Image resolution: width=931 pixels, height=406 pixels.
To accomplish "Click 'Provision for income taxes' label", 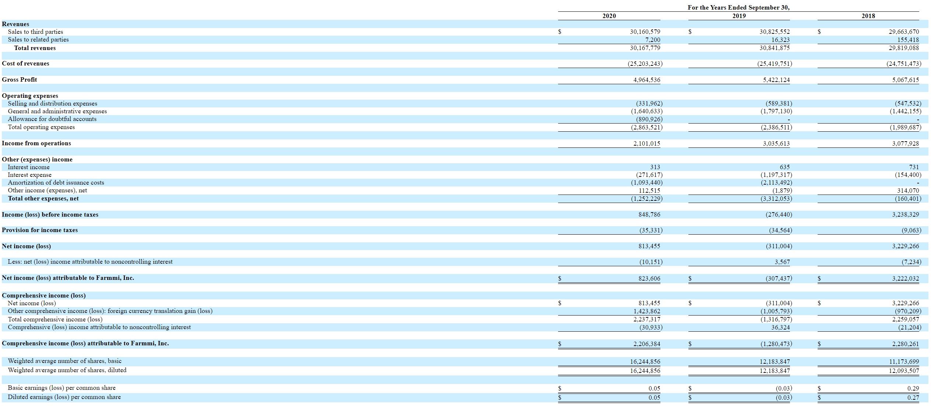I will pyautogui.click(x=40, y=230).
